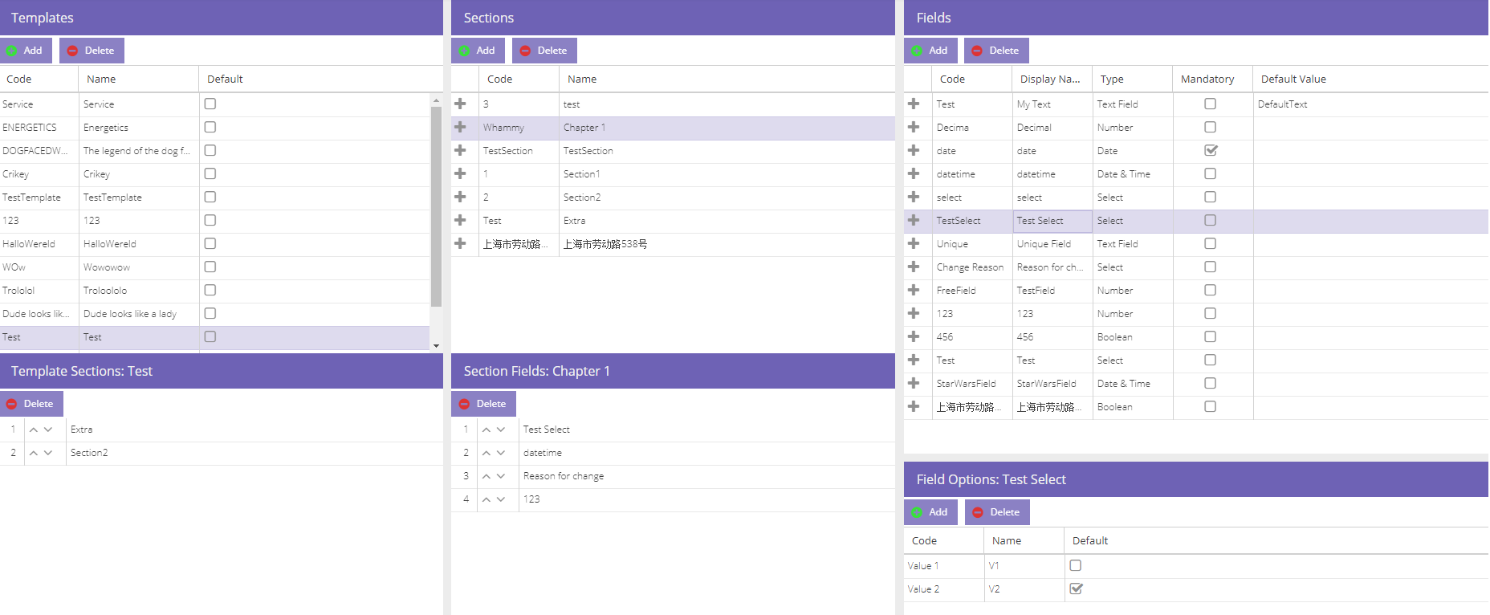Click the plus icon on the Chapter 1 section row
The image size is (1490, 615).
tap(460, 127)
